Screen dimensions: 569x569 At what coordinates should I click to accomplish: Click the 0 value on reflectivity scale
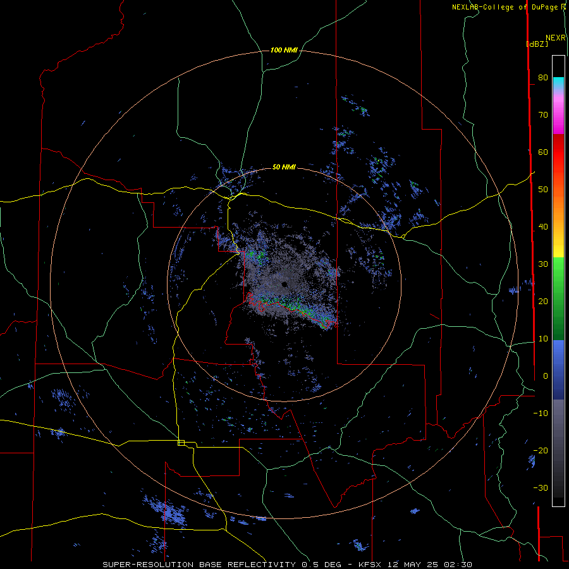tap(545, 376)
